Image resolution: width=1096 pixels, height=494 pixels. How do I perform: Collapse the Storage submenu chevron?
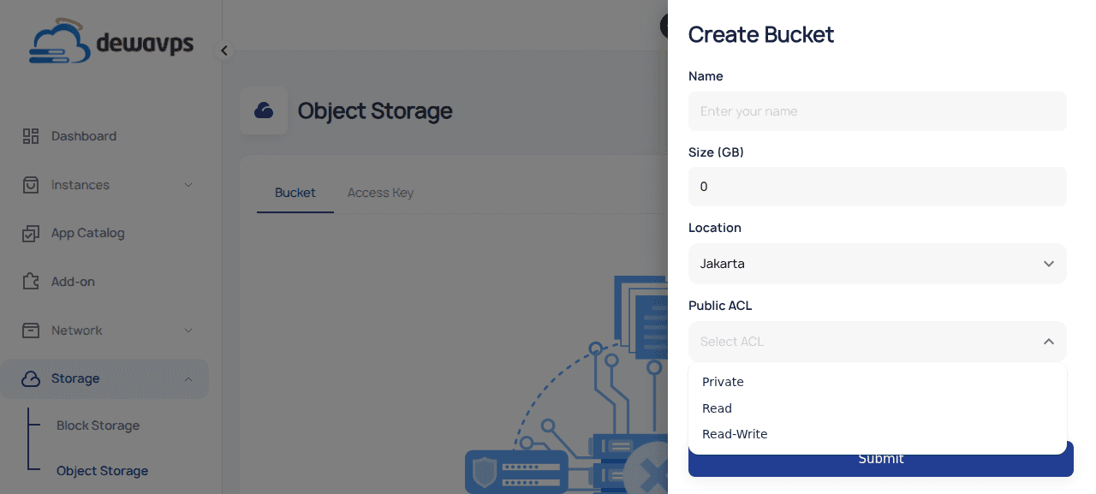pyautogui.click(x=188, y=379)
